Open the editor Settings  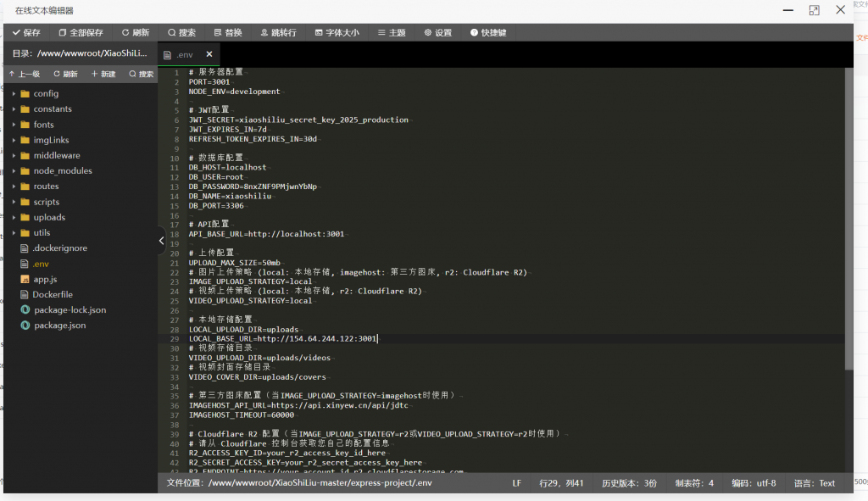(438, 32)
